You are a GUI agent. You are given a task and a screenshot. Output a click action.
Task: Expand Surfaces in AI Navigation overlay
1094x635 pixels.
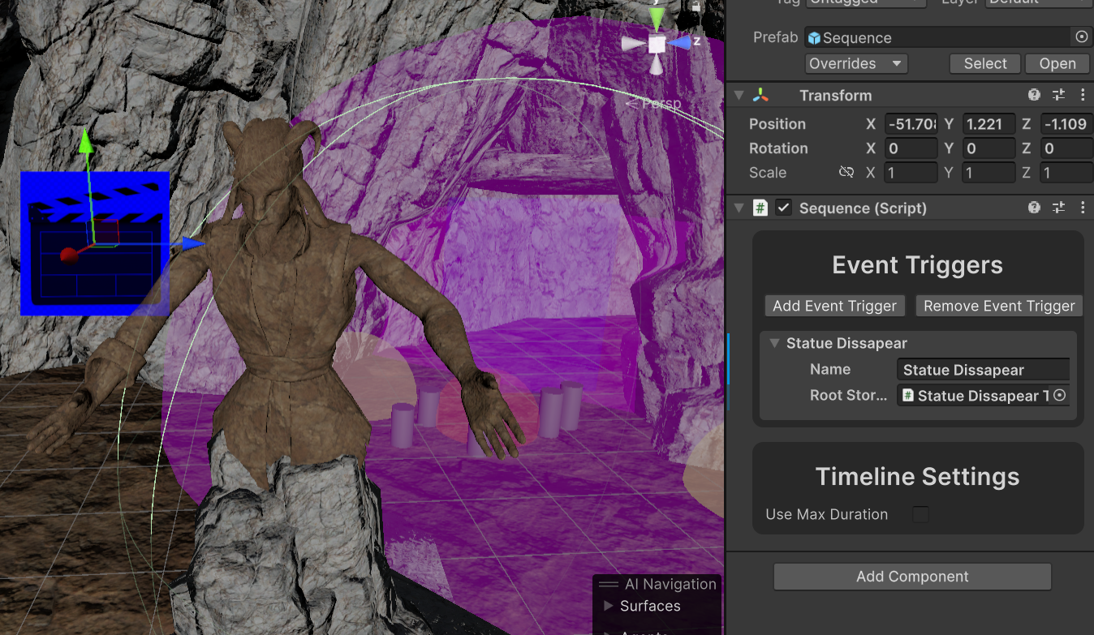coord(609,606)
